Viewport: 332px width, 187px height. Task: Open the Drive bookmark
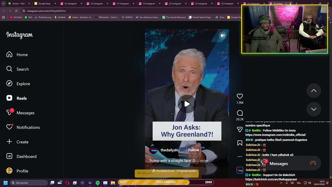pyautogui.click(x=220, y=17)
